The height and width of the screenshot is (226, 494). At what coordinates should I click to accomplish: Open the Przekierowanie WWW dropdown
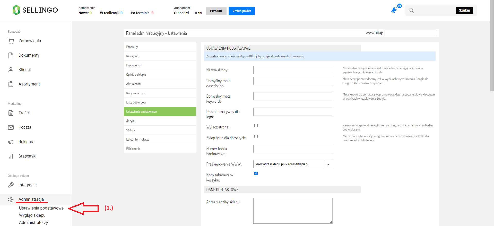(293, 164)
